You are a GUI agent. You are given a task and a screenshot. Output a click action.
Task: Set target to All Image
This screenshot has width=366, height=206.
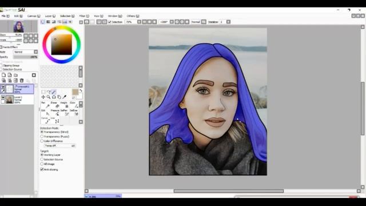click(42, 164)
